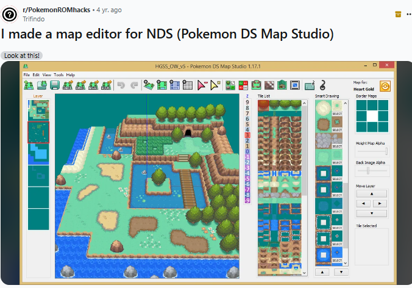Click SELECT under the gray rock smart tile

[x=337, y=146]
